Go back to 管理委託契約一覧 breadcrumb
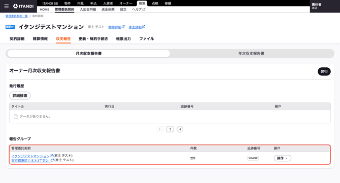This screenshot has width=340, height=183. [x=16, y=16]
